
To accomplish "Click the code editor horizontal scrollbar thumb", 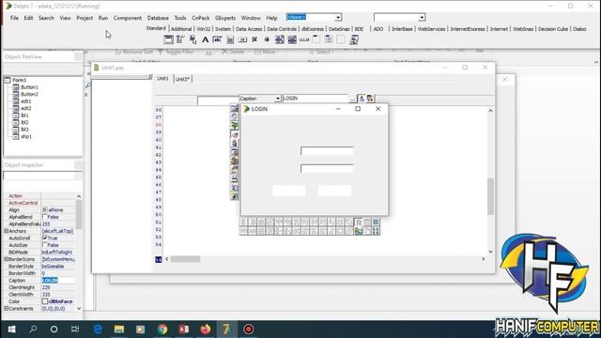I will pos(186,259).
